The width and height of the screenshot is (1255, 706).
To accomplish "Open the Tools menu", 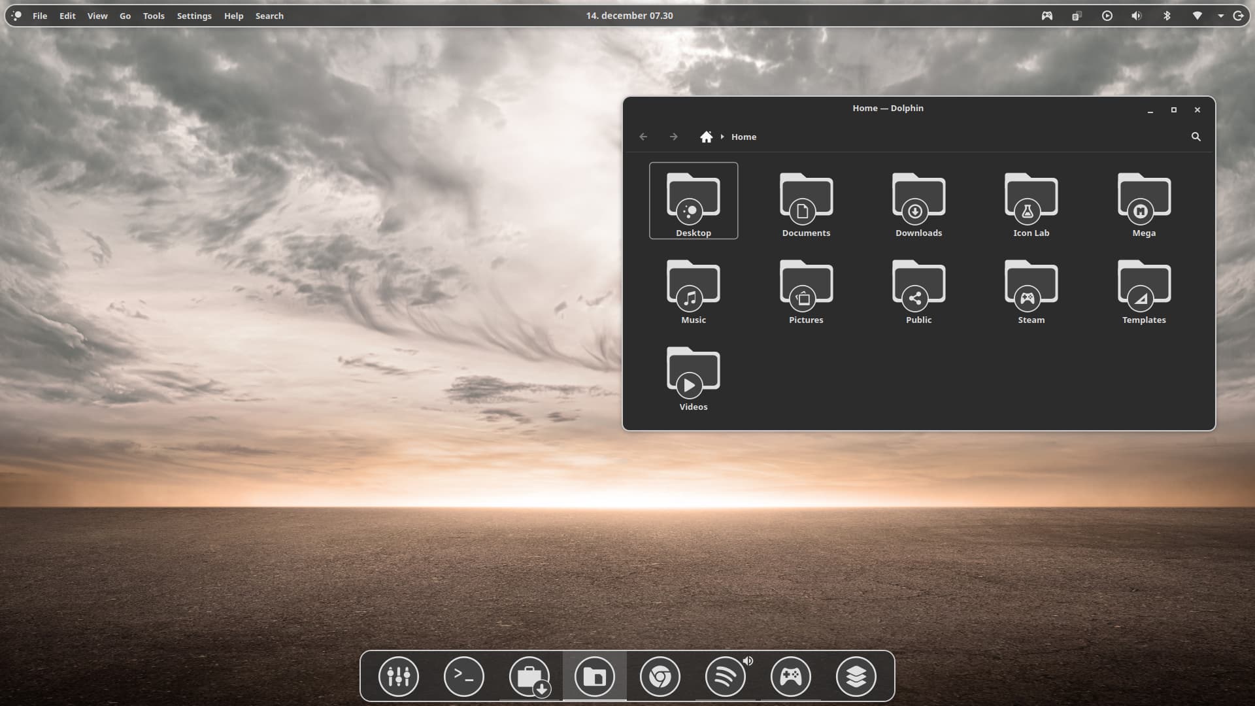I will (x=154, y=16).
